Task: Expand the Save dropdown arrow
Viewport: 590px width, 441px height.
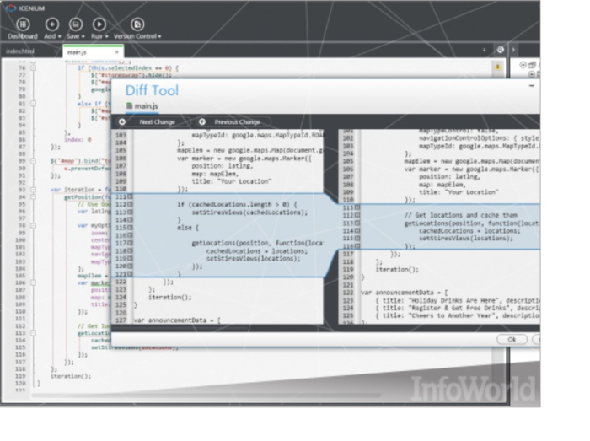Action: click(x=83, y=36)
